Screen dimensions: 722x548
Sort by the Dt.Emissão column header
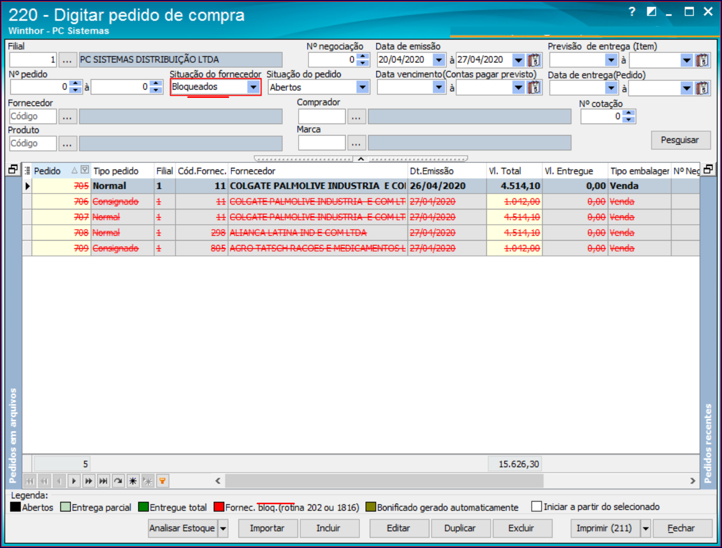(x=447, y=171)
